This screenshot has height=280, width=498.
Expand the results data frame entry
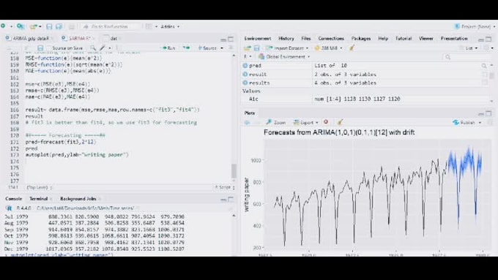[245, 83]
